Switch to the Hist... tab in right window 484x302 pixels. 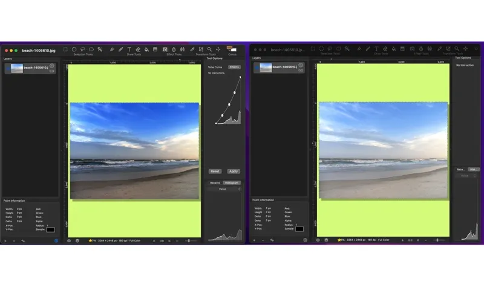click(x=474, y=170)
